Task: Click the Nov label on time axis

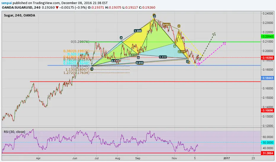Action: coord(174,158)
